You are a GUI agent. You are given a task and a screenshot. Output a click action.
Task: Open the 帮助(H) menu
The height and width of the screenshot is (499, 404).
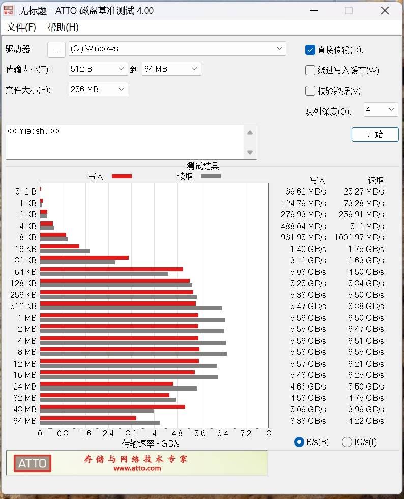coord(63,27)
